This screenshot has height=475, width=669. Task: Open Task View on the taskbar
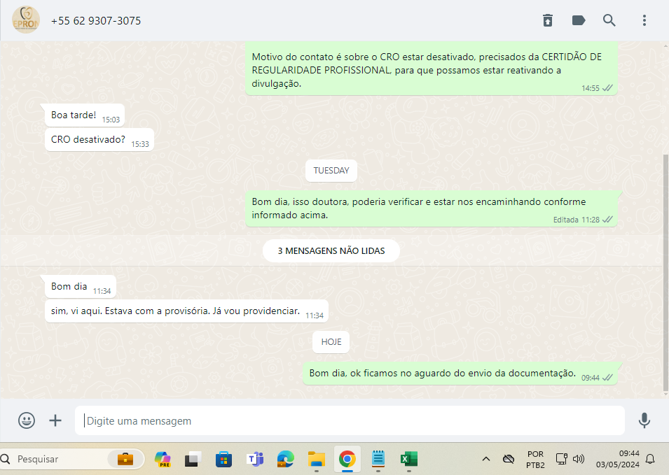193,459
